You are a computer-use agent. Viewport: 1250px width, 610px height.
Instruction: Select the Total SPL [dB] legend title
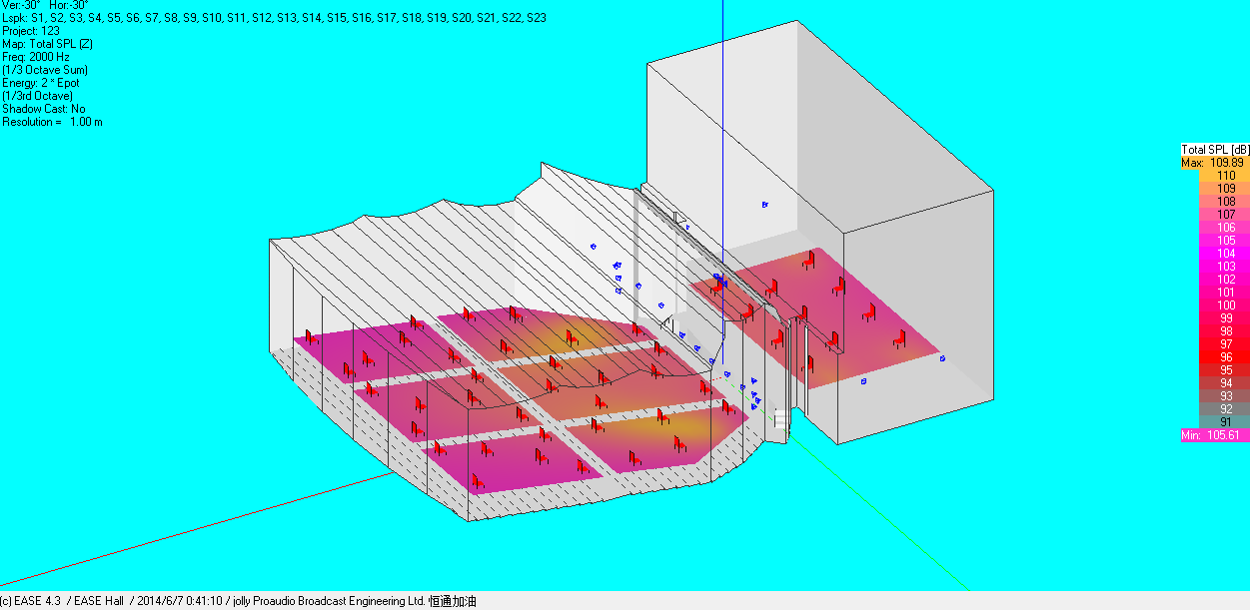tap(1215, 150)
